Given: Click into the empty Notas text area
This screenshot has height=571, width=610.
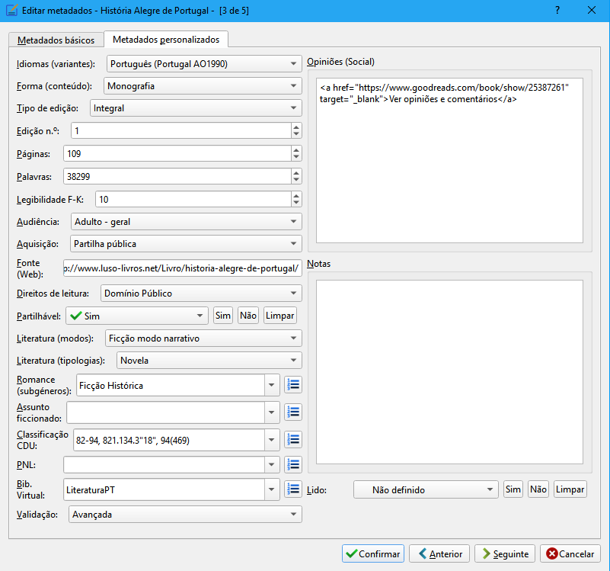Looking at the screenshot, I should tap(450, 372).
